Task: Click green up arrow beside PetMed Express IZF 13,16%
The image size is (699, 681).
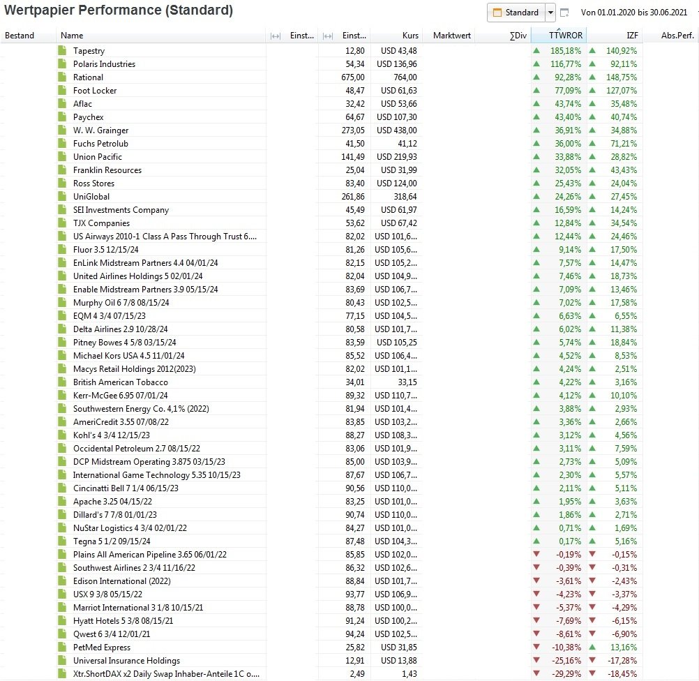Action: (592, 647)
